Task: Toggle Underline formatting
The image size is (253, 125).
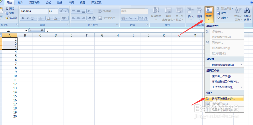Action: click(32, 18)
